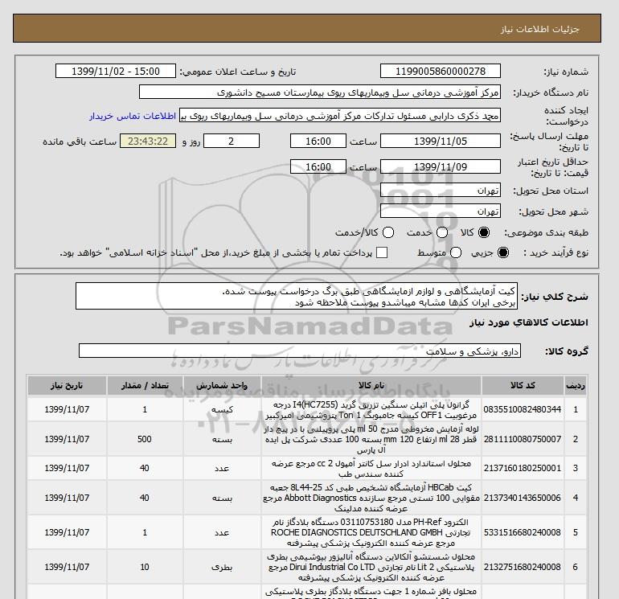Click product code 2811110080750007
This screenshot has height=599, width=619.
click(x=523, y=439)
